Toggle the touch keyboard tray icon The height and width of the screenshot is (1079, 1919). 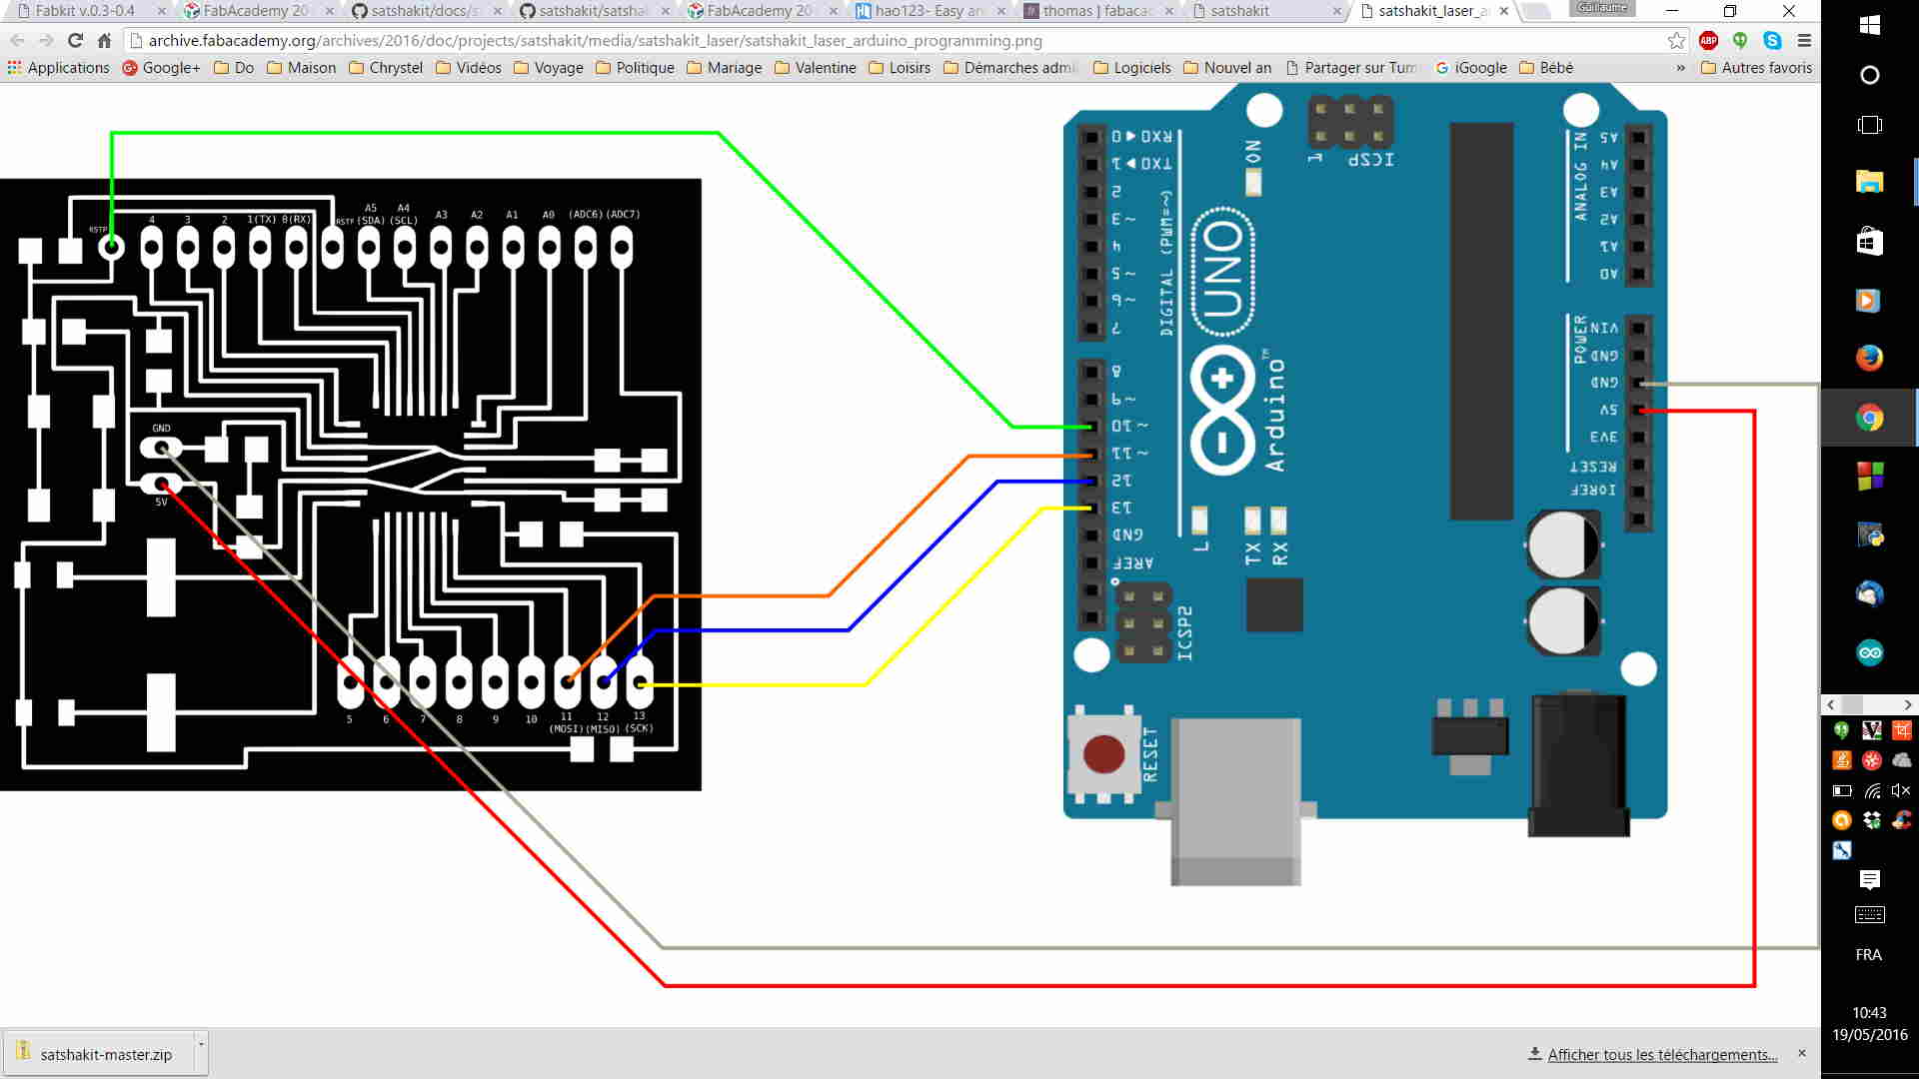[x=1869, y=915]
